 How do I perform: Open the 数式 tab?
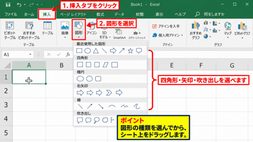tap(100, 14)
